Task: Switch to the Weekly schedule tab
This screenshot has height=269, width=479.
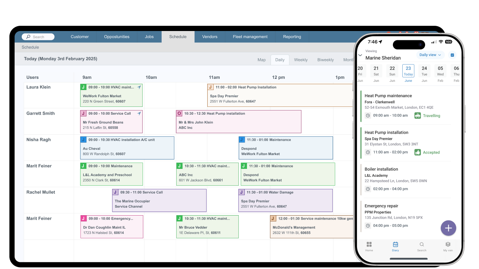Action: coord(301,59)
